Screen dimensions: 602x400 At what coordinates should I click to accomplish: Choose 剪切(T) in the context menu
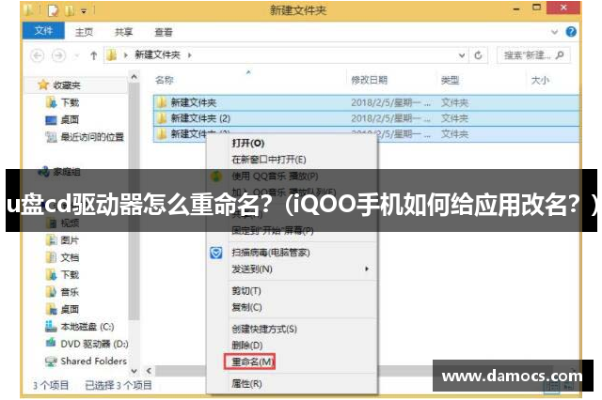click(246, 291)
